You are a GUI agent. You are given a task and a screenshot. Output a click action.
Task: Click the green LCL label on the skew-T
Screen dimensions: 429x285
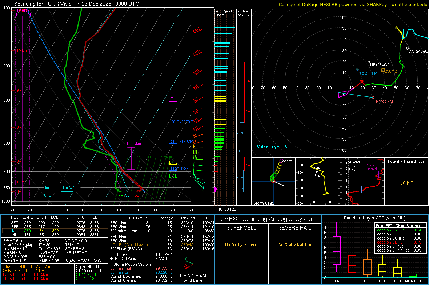173,176
